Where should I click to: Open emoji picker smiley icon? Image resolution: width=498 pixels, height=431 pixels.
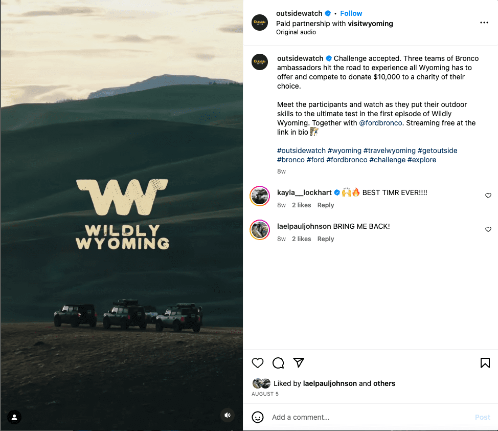[x=258, y=417]
